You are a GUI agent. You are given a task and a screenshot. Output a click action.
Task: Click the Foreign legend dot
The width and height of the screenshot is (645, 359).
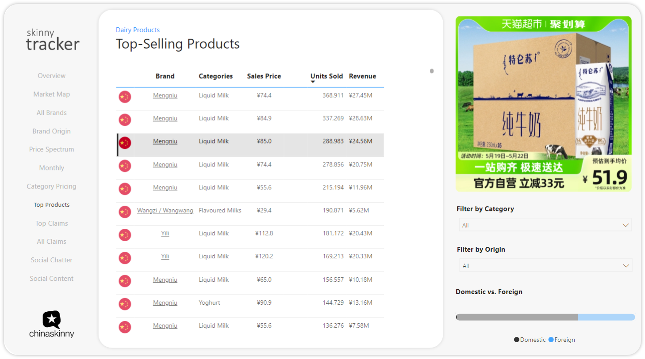[551, 340]
